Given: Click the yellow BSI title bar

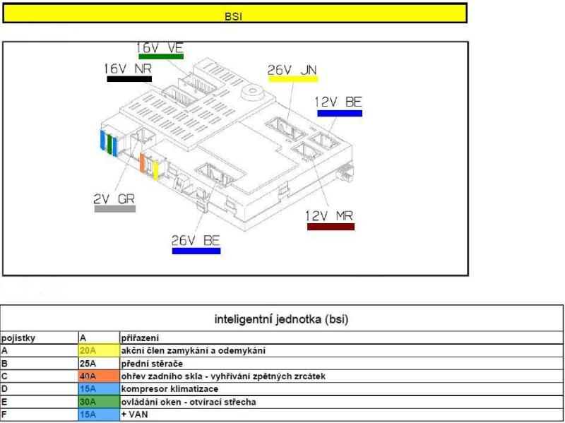Looking at the screenshot, I should coord(234,13).
